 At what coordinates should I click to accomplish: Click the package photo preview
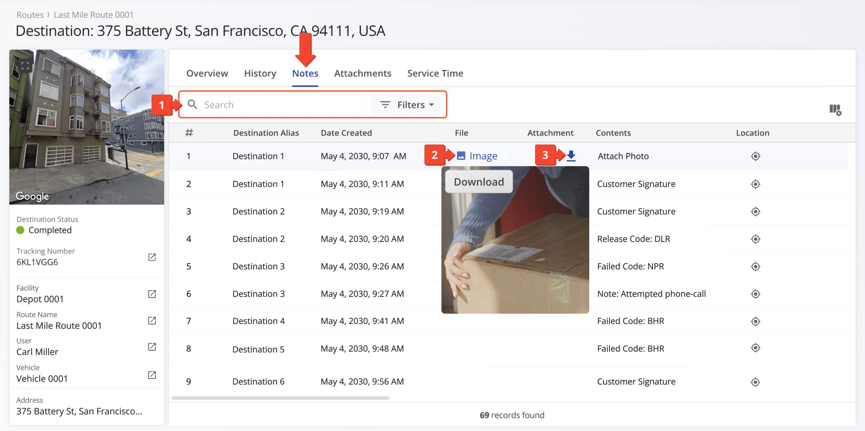point(515,254)
